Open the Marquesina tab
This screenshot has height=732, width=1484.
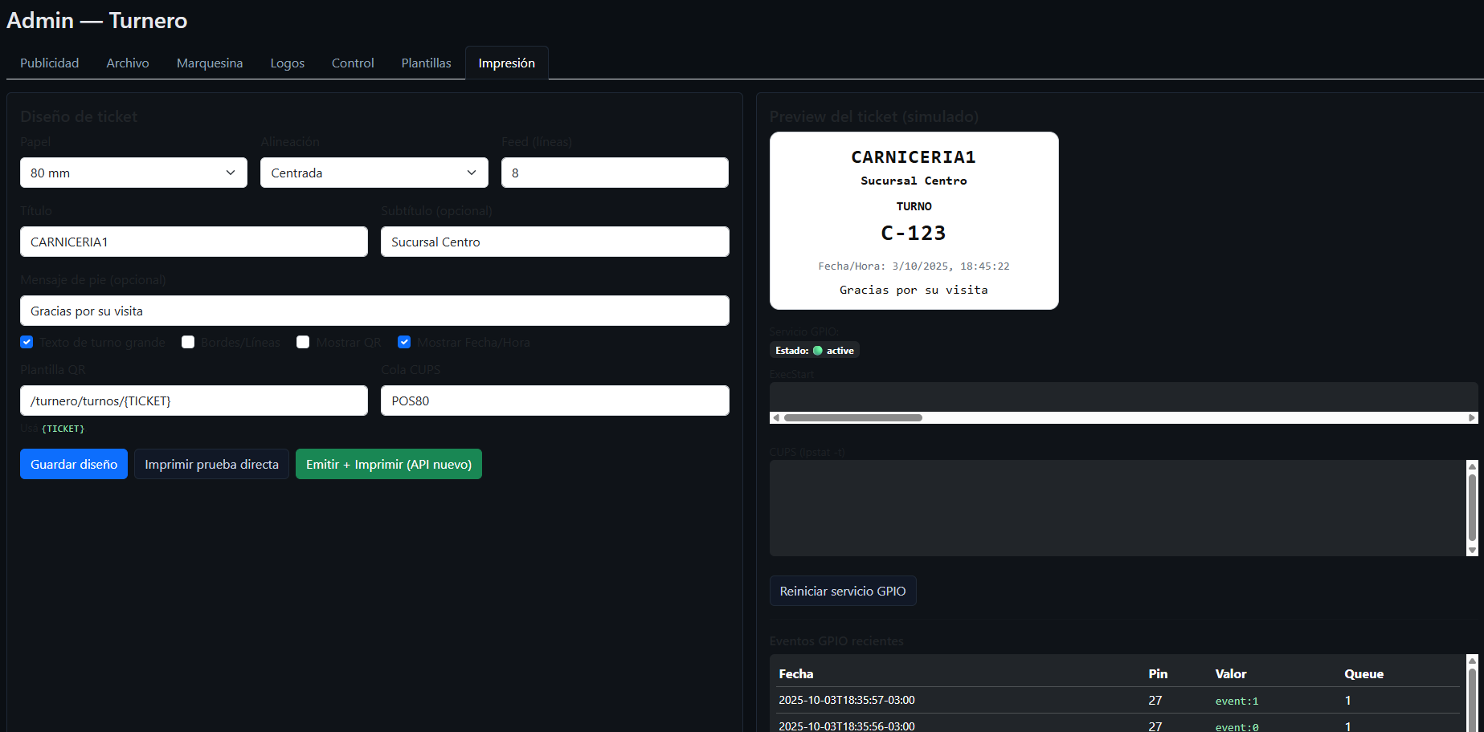(x=210, y=63)
